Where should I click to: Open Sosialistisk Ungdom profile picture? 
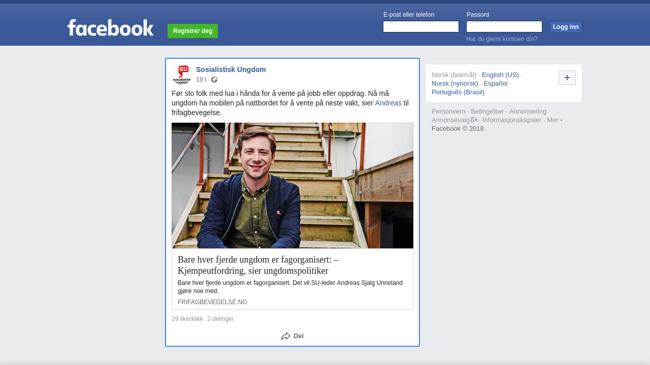tap(182, 75)
